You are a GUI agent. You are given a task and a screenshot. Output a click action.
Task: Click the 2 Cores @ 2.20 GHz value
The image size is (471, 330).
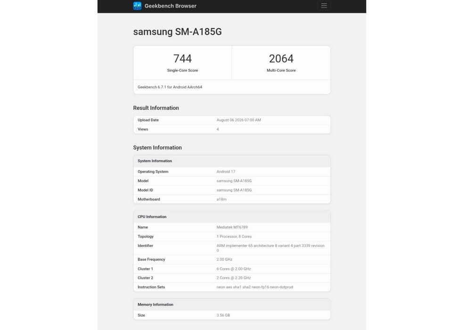click(x=234, y=278)
